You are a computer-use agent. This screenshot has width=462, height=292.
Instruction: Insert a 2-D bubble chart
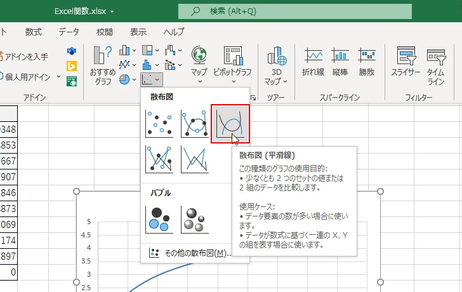point(159,220)
